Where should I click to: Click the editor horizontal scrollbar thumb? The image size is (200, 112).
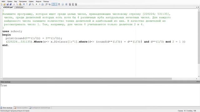[87, 79]
